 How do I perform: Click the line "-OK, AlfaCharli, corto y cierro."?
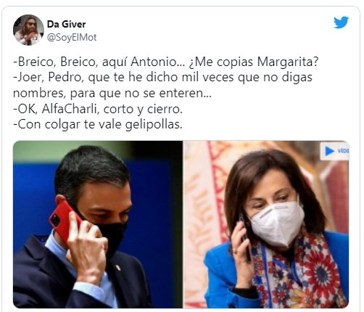[98, 109]
